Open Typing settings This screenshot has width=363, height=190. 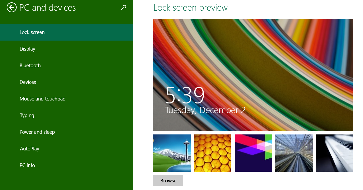[x=67, y=115]
